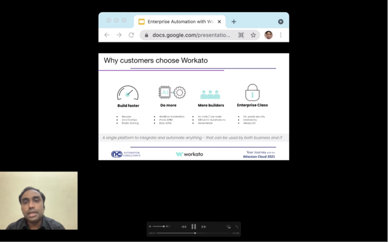
Task: Click the Workflow Automation bullet
Action: pos(172,116)
